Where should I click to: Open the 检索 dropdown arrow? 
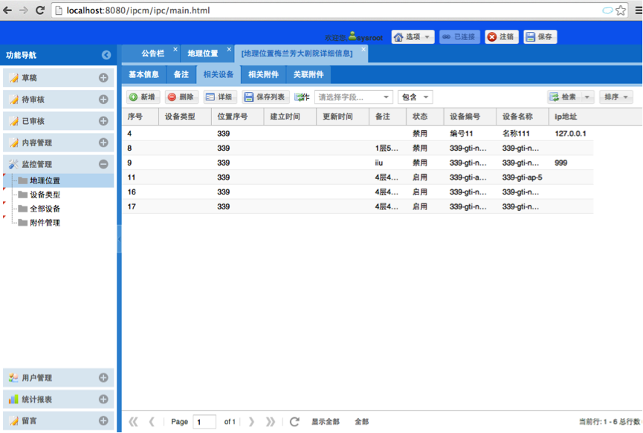coord(587,97)
